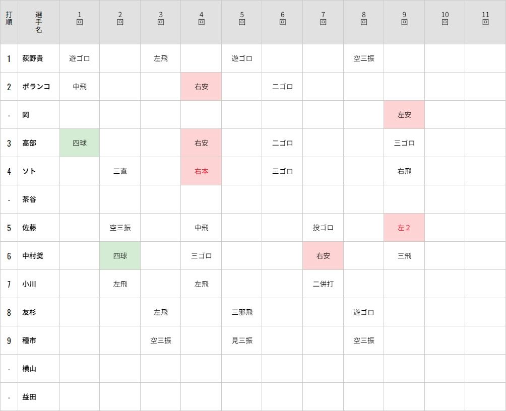Click Ogawa's 7th inning 二併打 result
This screenshot has width=506, height=411.
click(x=323, y=284)
